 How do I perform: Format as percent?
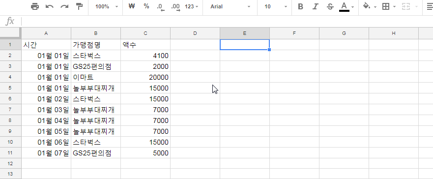pyautogui.click(x=146, y=6)
